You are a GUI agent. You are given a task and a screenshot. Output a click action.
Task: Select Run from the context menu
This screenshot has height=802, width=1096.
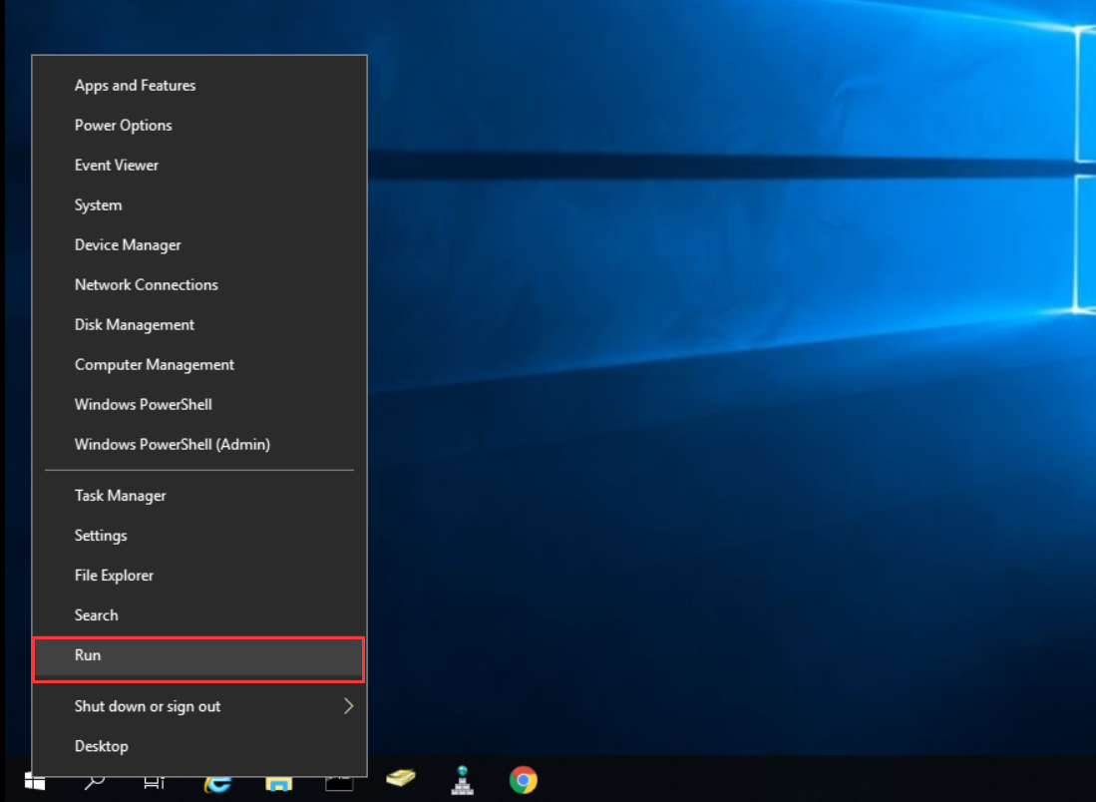[88, 655]
